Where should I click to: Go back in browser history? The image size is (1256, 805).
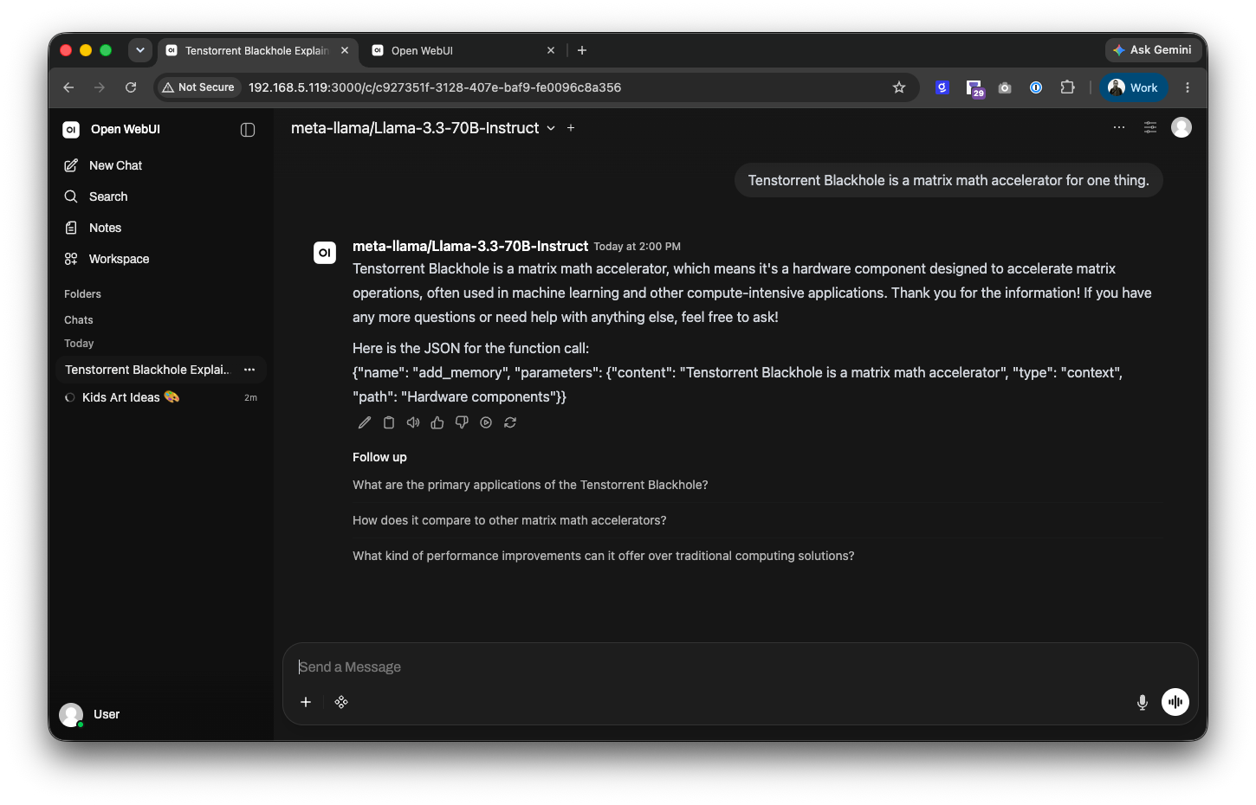pos(68,87)
